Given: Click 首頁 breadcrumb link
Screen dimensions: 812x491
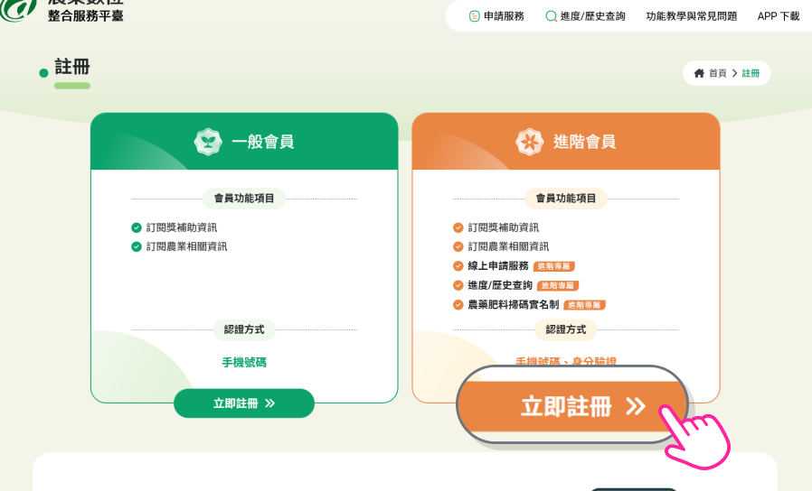Looking at the screenshot, I should (717, 73).
